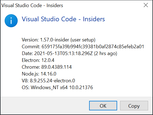
Task: Click the blue information icon
Action: [x=11, y=21]
